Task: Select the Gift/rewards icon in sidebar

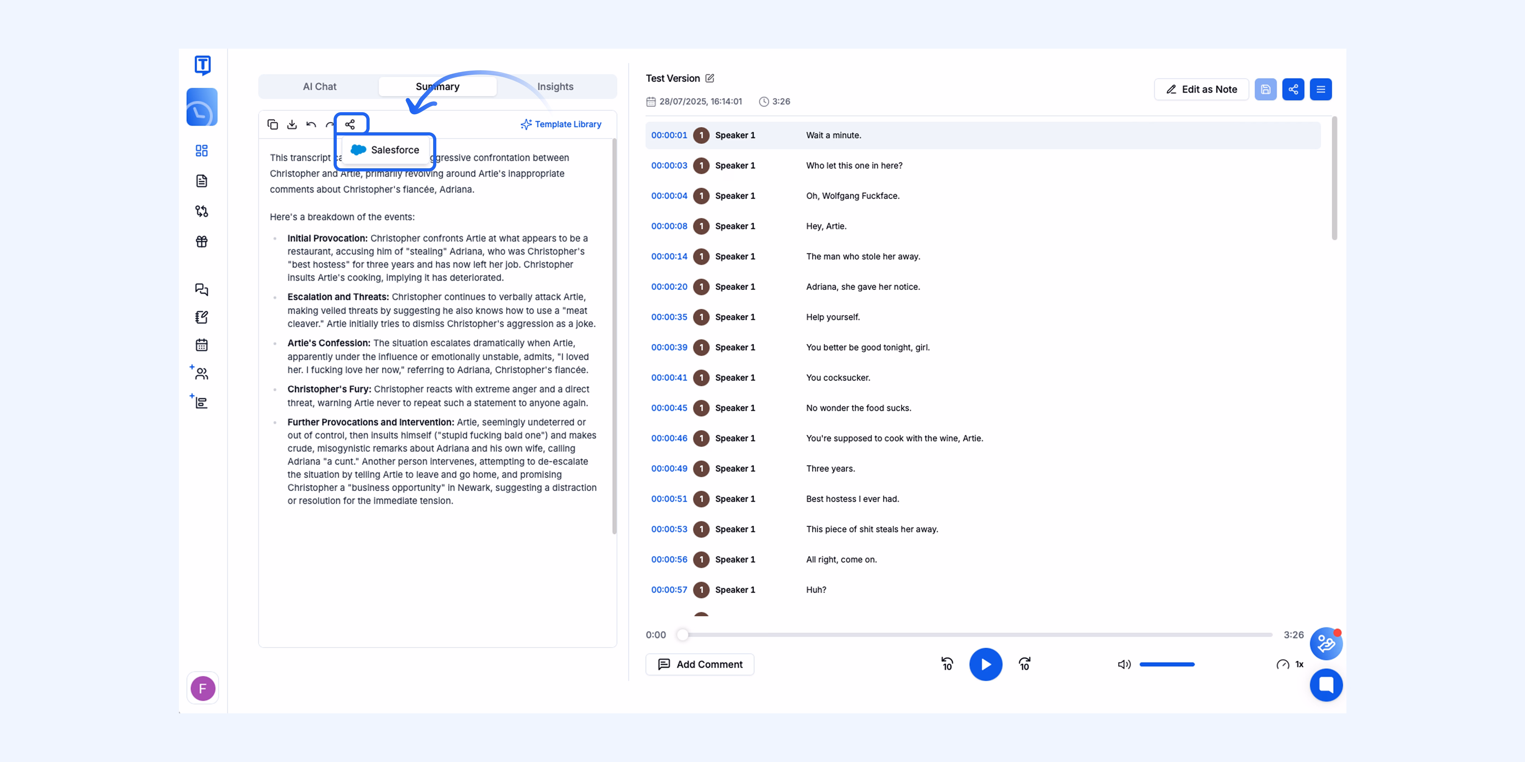Action: 201,241
